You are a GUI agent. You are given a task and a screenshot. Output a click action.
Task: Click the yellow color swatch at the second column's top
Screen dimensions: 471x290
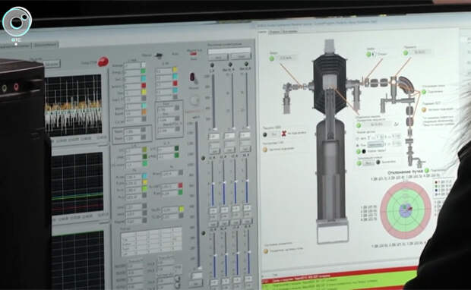175,69
